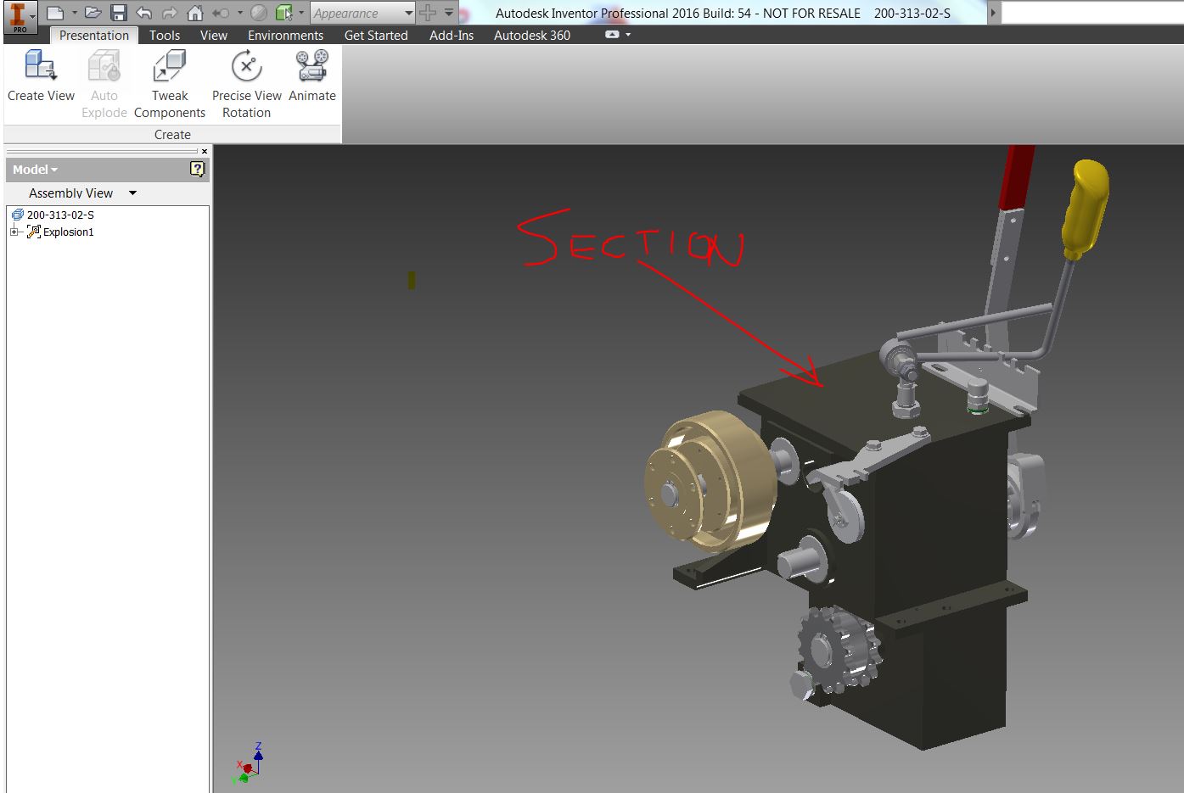Toggle ribbon display state button

coord(612,35)
